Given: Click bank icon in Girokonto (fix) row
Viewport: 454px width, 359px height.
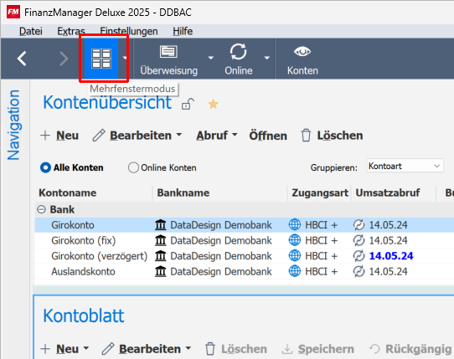Looking at the screenshot, I should [160, 240].
